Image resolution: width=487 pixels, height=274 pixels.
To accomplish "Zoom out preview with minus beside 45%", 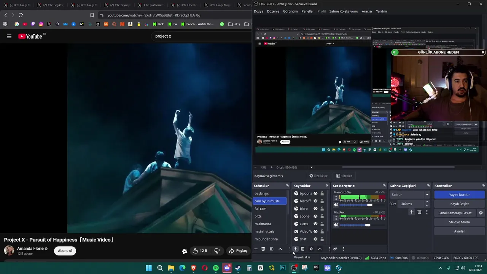I will coord(255,167).
